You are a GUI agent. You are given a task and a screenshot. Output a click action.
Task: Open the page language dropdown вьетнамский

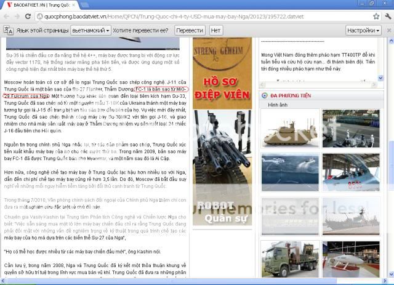[x=90, y=30]
